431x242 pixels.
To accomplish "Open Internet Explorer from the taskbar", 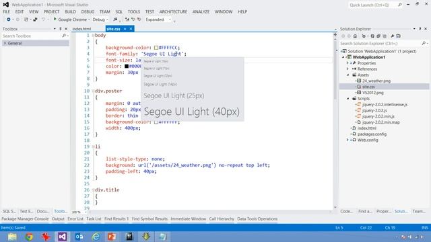I will pyautogui.click(x=96, y=237).
